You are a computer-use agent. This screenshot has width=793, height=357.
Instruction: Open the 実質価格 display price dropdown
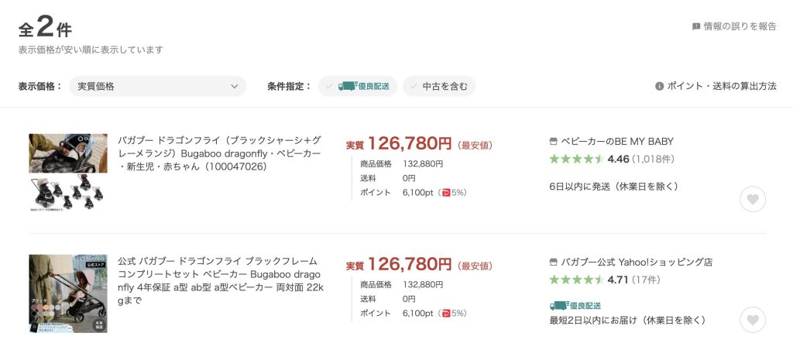click(x=157, y=86)
